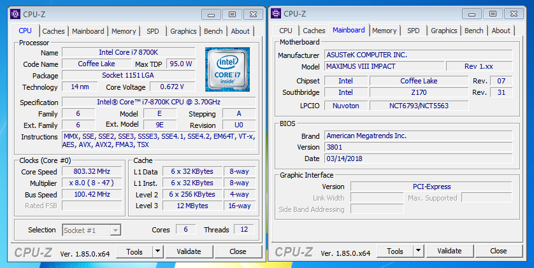This screenshot has height=268, width=534.
Task: Click the CPU-Z app icon in right window title bar
Action: click(x=276, y=13)
